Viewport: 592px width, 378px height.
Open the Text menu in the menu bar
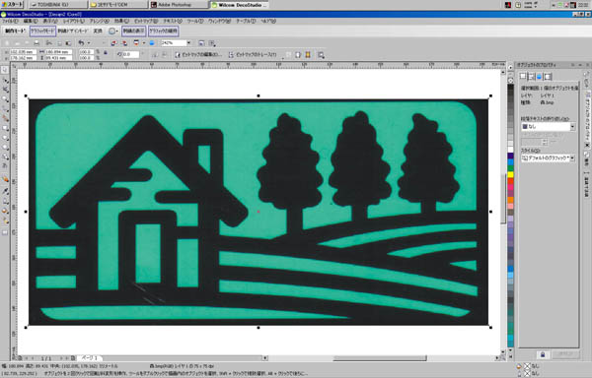(x=173, y=22)
